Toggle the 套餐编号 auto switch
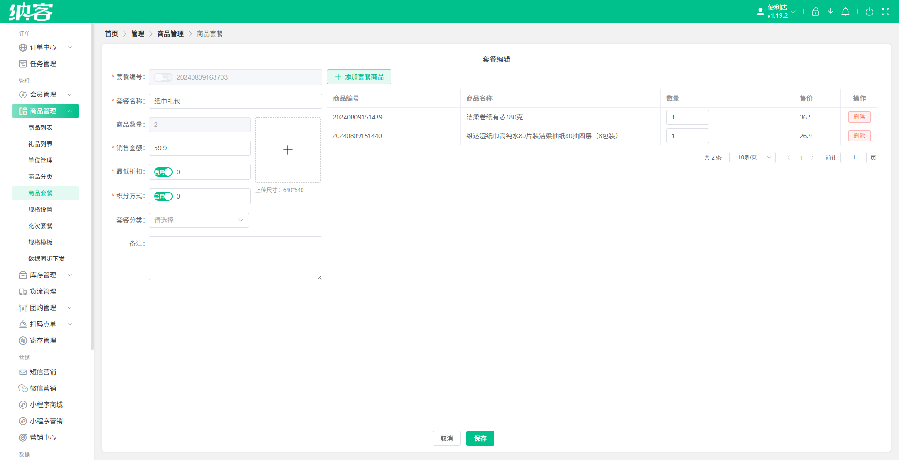 coord(163,77)
